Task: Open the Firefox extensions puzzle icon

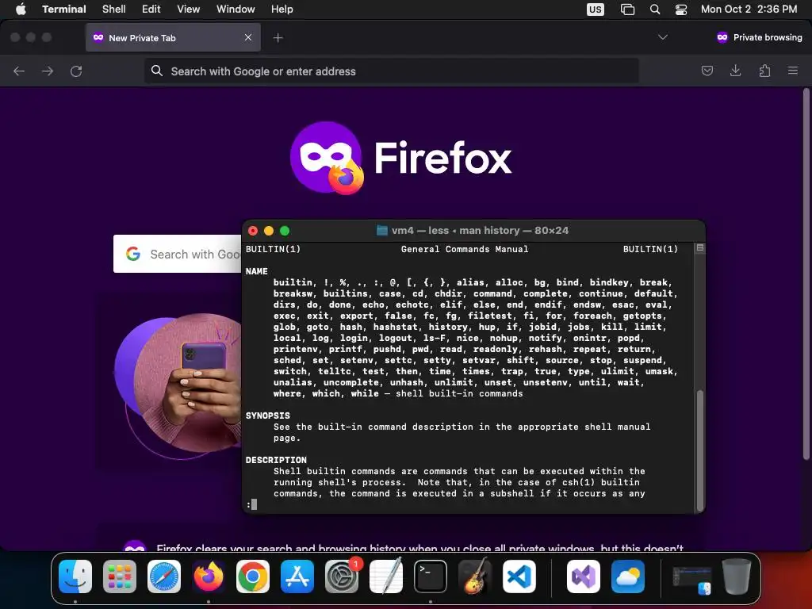Action: click(x=764, y=71)
